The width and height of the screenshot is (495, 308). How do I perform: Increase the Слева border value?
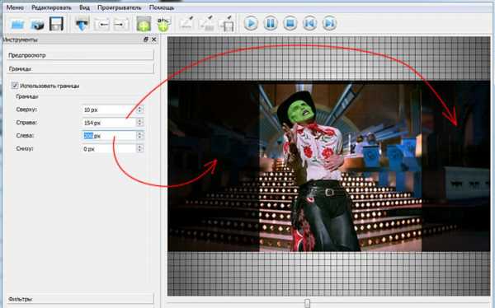pos(140,133)
